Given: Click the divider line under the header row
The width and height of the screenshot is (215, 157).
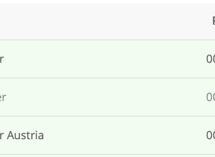Looking at the screenshot, I should point(107,40).
